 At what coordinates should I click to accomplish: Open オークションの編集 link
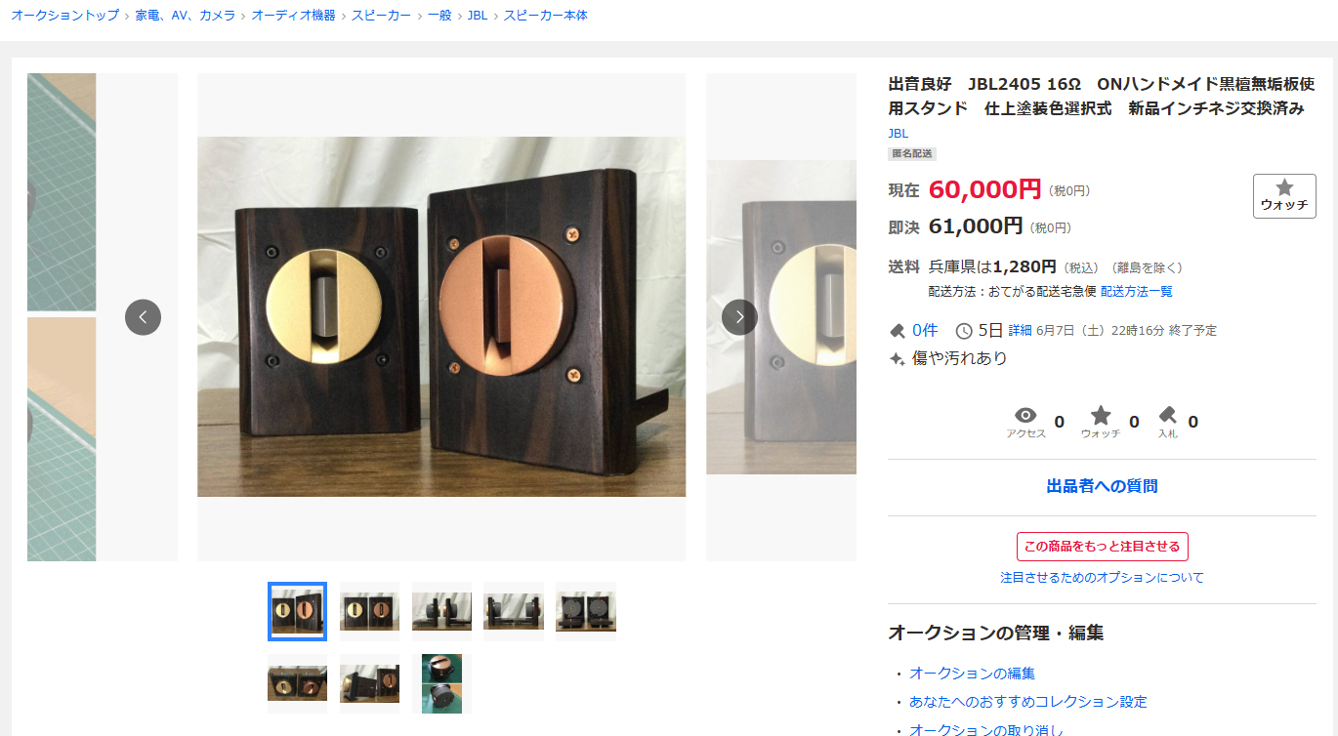tap(972, 674)
